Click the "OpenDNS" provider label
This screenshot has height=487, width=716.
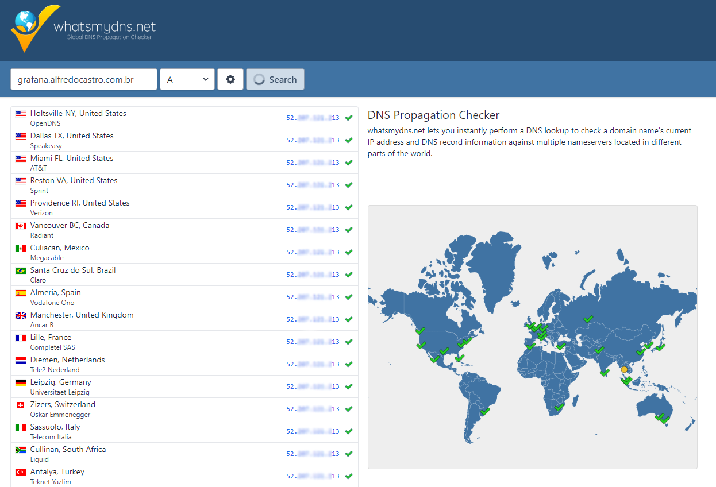click(x=45, y=123)
